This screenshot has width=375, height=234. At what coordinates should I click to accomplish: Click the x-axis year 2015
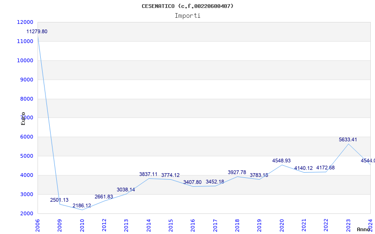click(171, 225)
